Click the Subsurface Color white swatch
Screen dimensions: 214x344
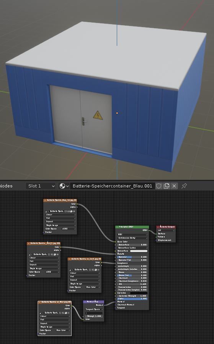(139, 251)
